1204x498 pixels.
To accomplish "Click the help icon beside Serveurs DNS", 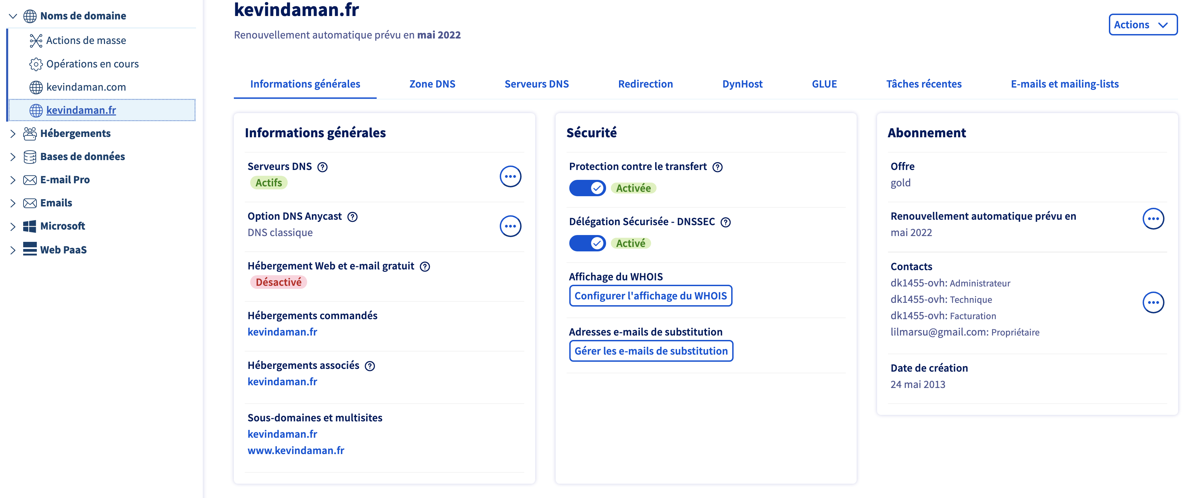I will pos(322,167).
